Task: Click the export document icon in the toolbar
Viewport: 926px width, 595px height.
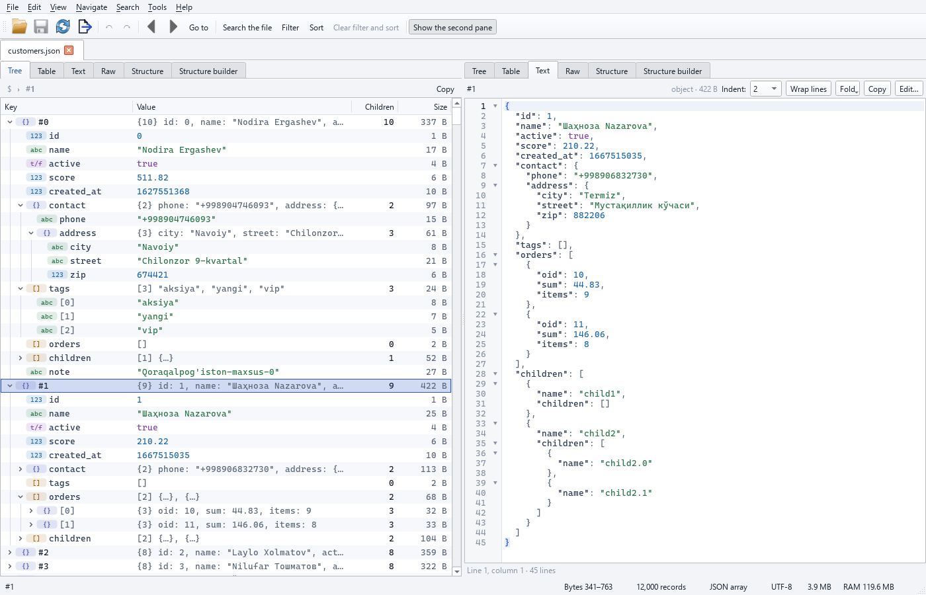Action: 85,26
